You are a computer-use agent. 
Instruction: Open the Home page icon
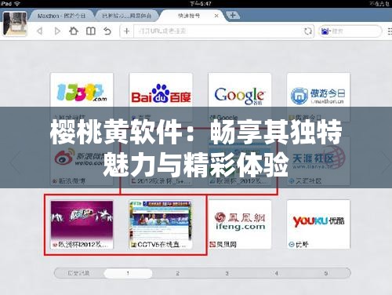(x=74, y=31)
